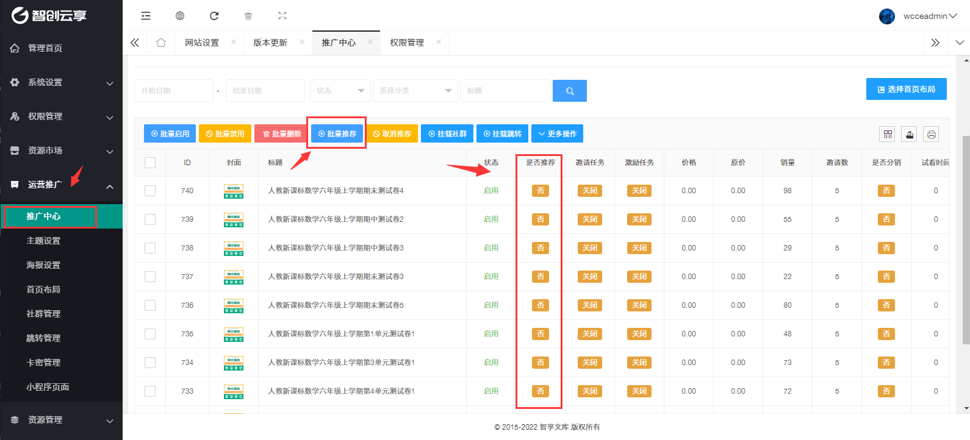Select checkbox for row ID 740
Image resolution: width=970 pixels, height=440 pixels.
(x=150, y=191)
